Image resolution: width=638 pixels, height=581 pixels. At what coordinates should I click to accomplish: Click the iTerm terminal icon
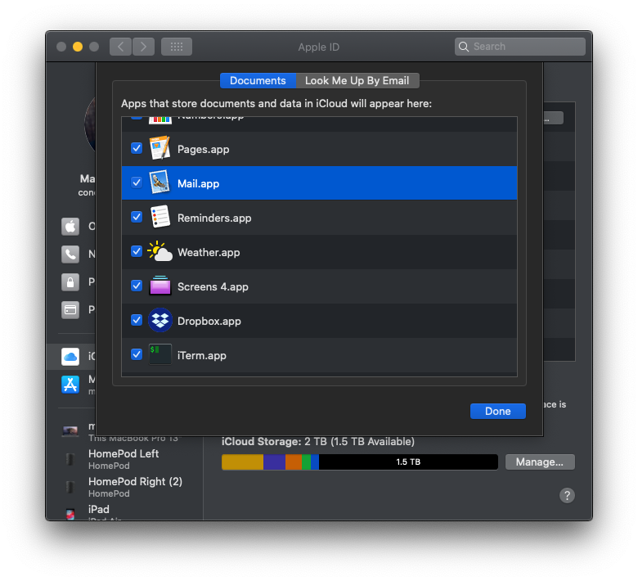(159, 355)
